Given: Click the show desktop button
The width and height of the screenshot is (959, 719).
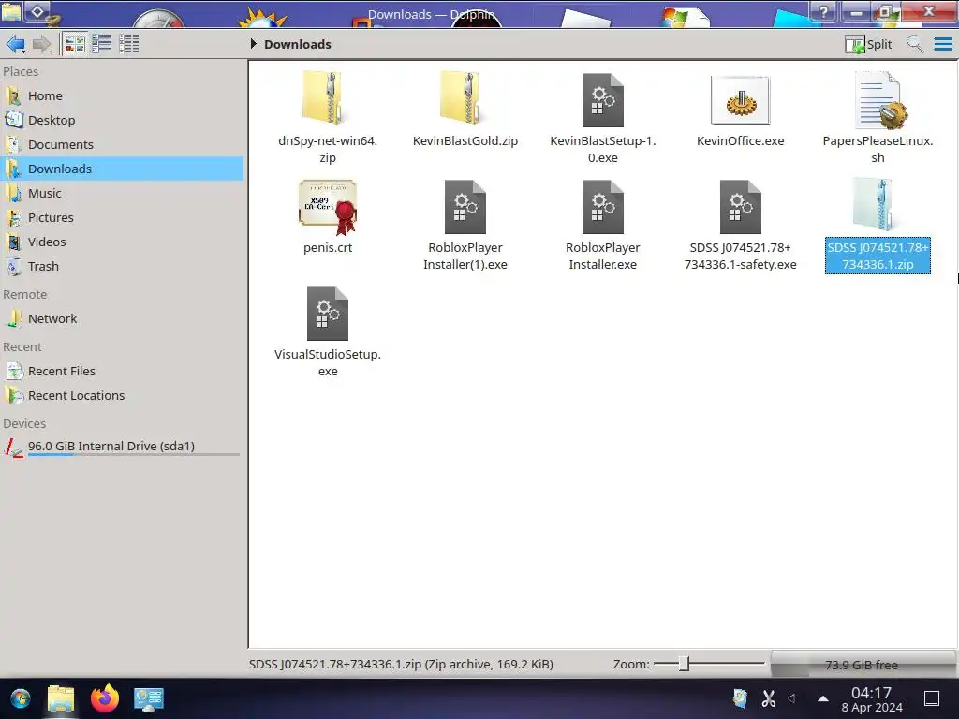Looking at the screenshot, I should click(x=932, y=698).
